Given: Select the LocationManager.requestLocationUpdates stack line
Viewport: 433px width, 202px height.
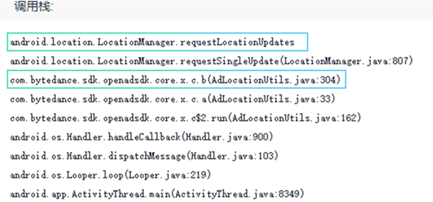Looking at the screenshot, I should click(153, 42).
